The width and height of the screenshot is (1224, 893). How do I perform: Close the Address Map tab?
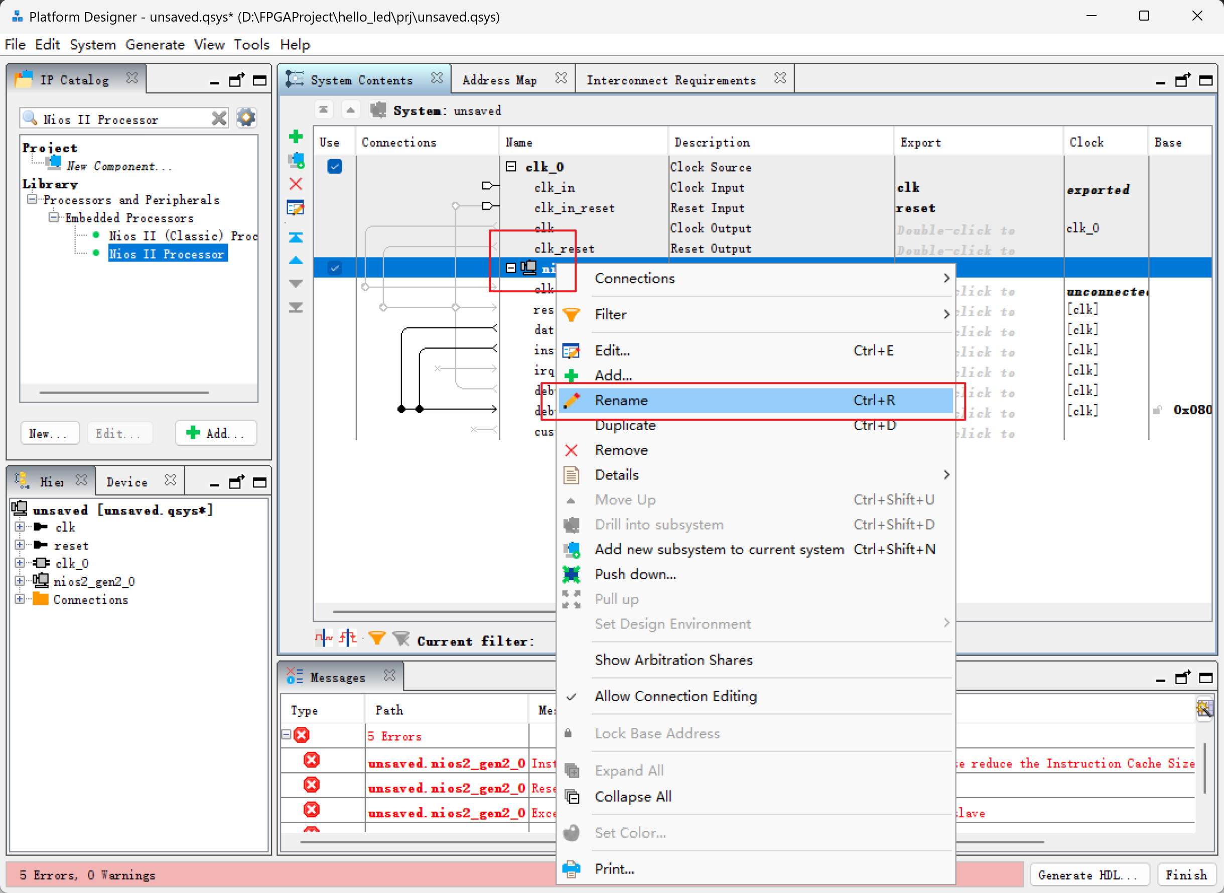tap(562, 79)
